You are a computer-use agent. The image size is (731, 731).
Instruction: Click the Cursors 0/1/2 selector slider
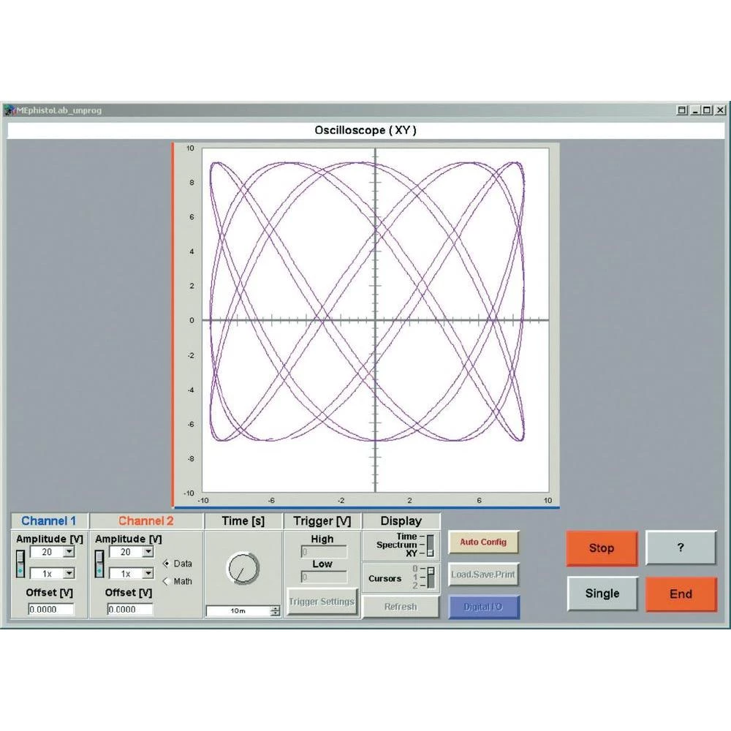click(431, 577)
